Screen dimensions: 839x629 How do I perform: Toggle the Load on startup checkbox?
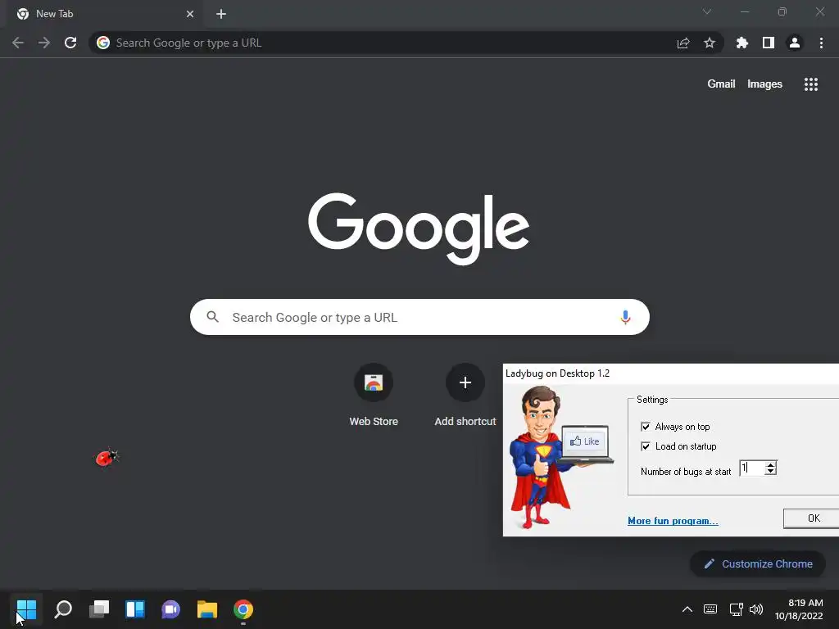(646, 446)
